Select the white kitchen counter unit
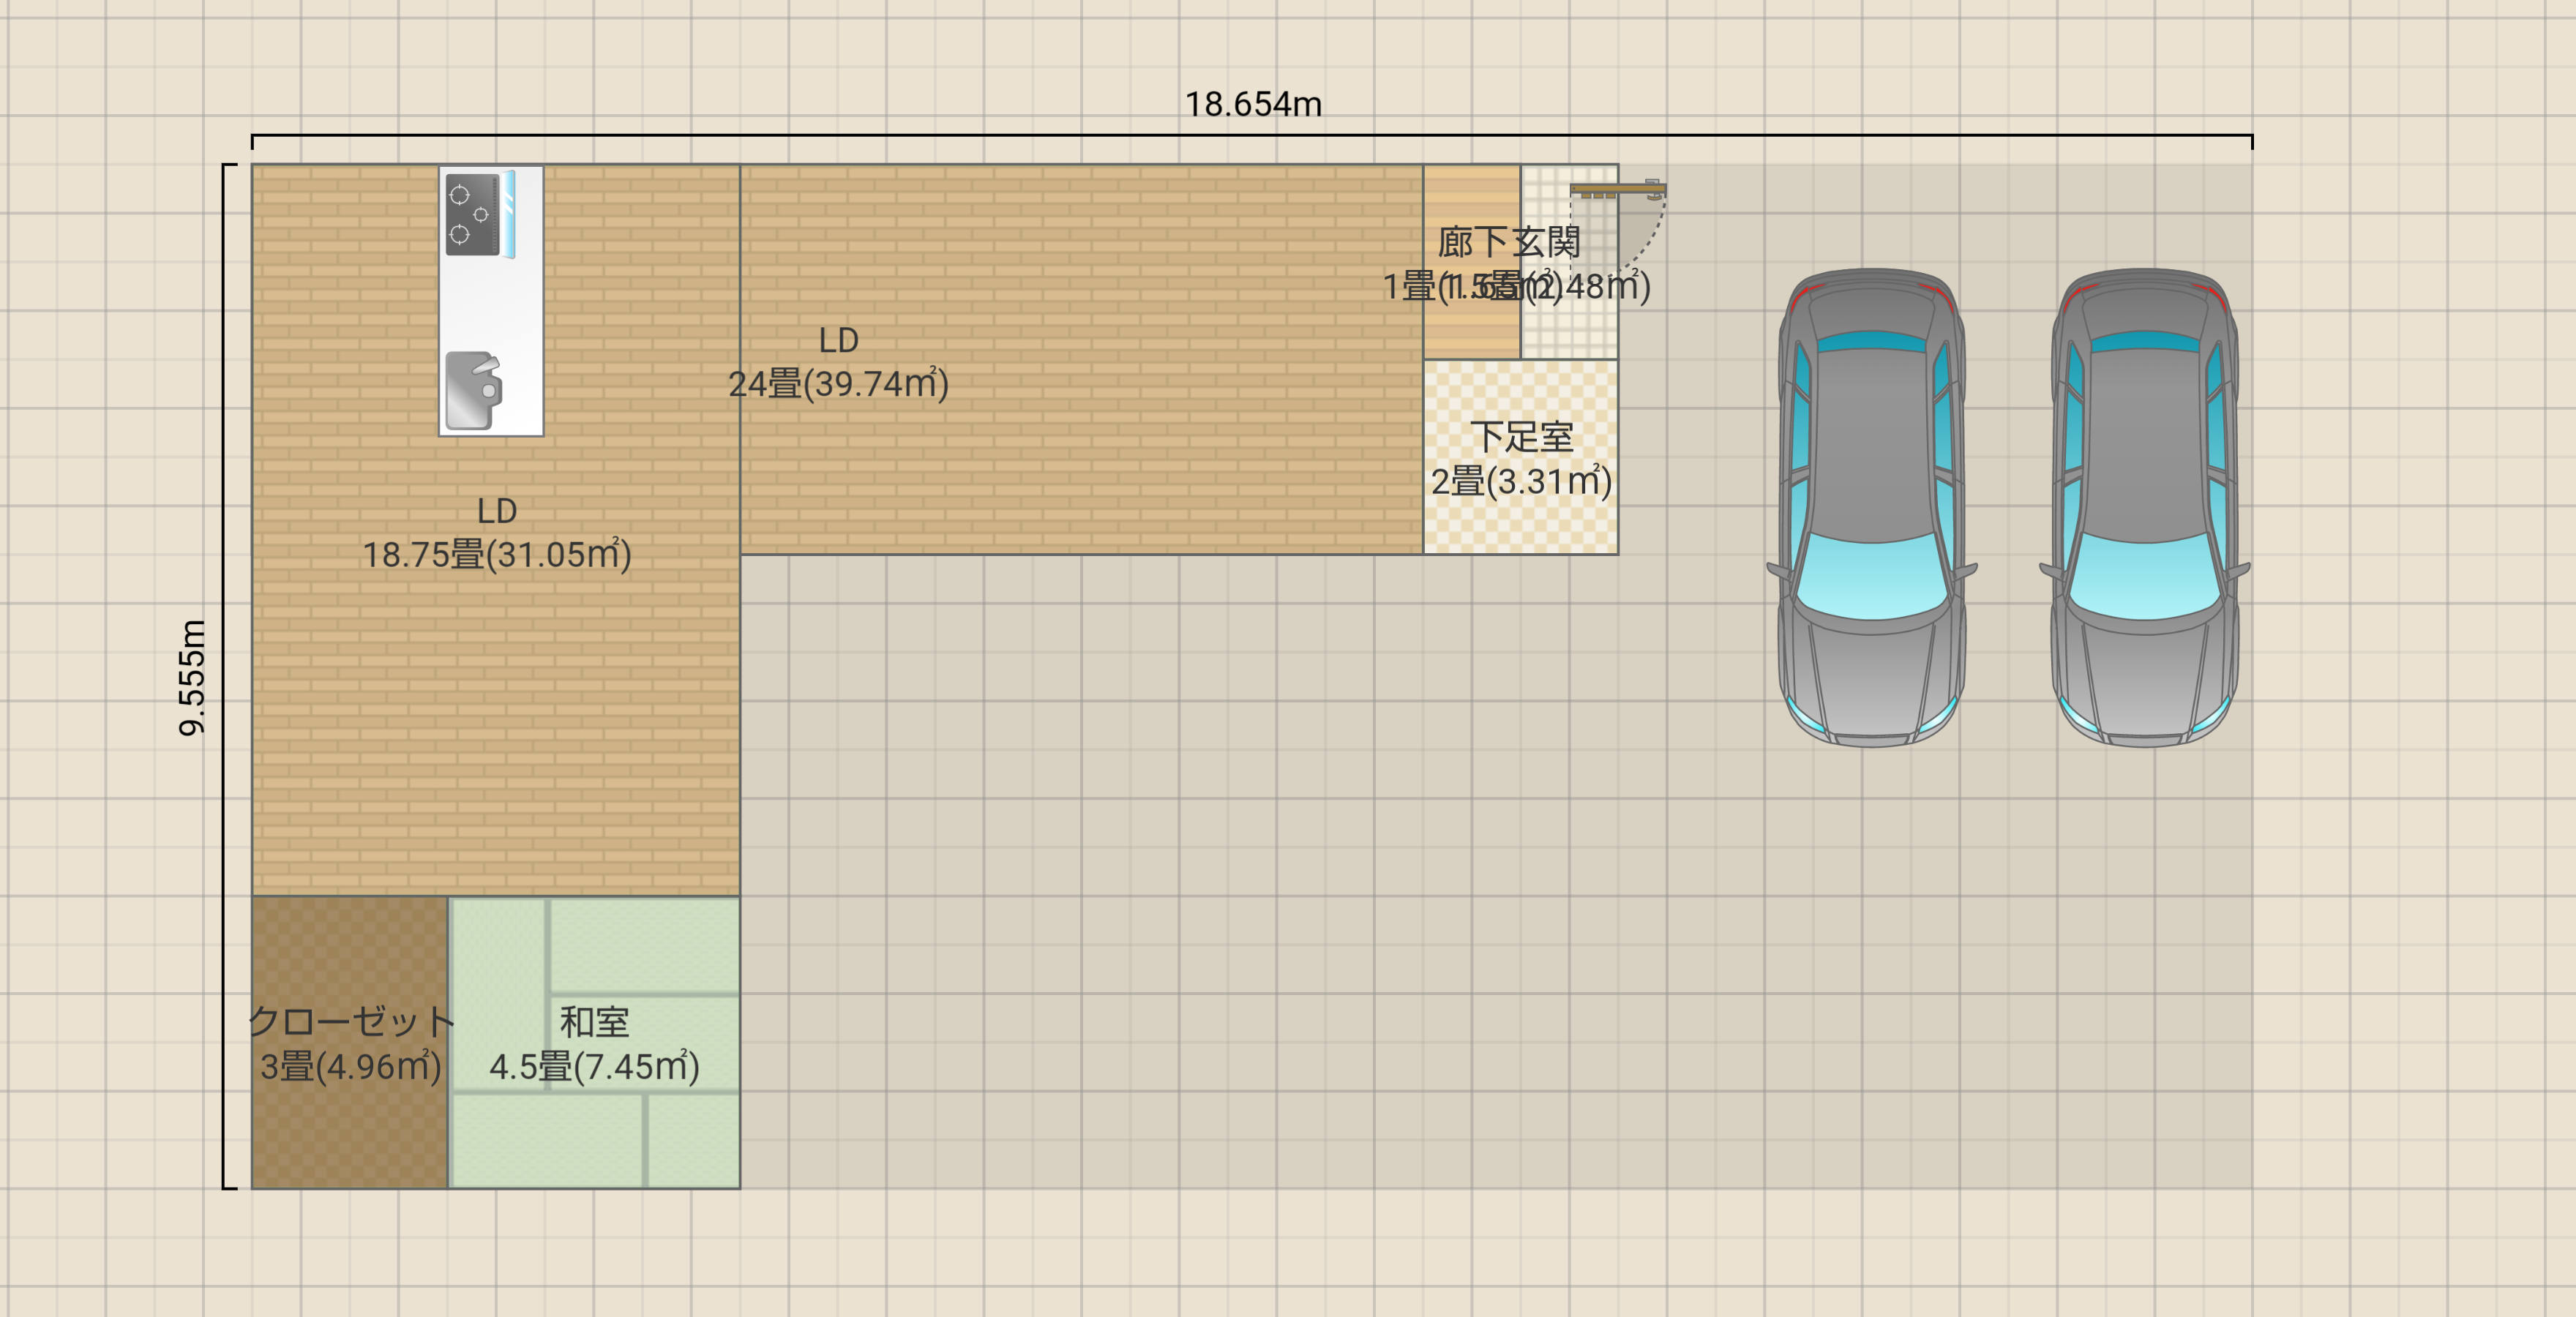Image resolution: width=2576 pixels, height=1317 pixels. tap(492, 305)
